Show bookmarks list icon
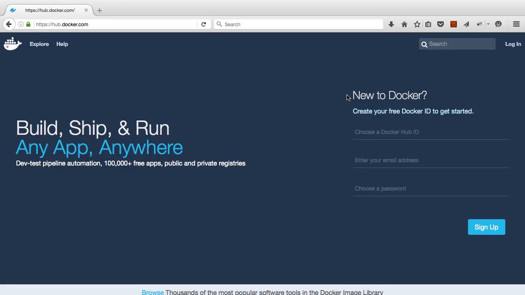525x295 pixels. pyautogui.click(x=428, y=24)
